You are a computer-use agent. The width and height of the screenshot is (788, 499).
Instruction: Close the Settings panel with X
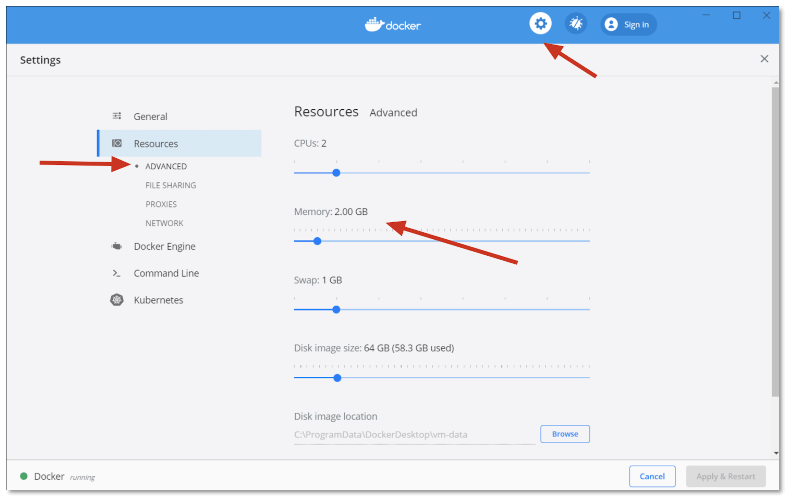[x=764, y=59]
